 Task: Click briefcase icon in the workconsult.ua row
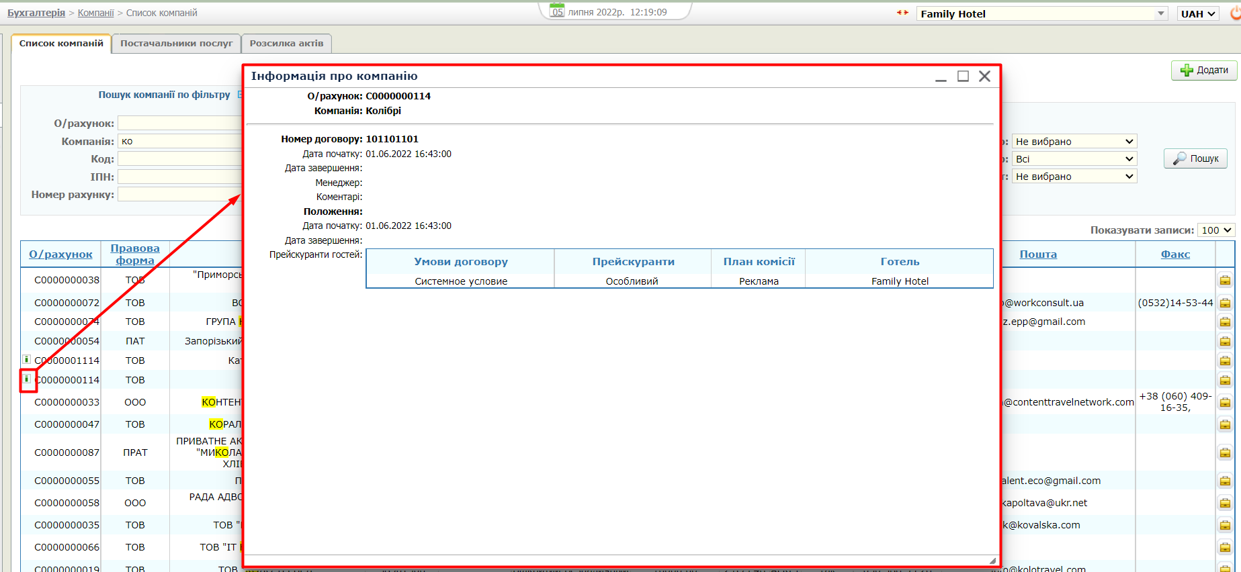(x=1225, y=303)
